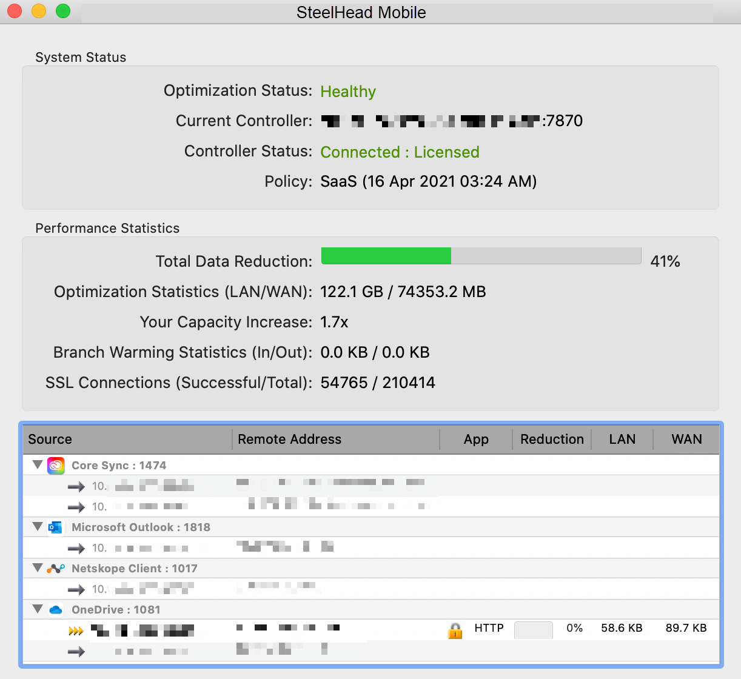Click the Microsoft Outlook app icon
Image resolution: width=741 pixels, height=679 pixels.
tap(56, 527)
